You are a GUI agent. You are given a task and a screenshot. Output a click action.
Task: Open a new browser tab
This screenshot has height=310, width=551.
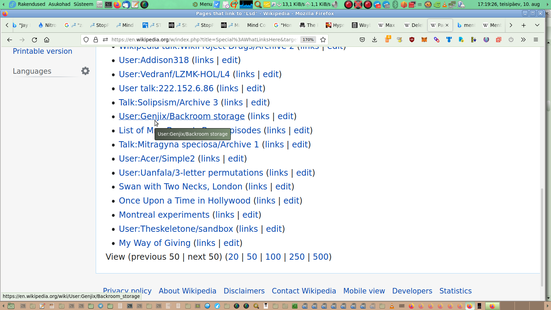pyautogui.click(x=523, y=25)
